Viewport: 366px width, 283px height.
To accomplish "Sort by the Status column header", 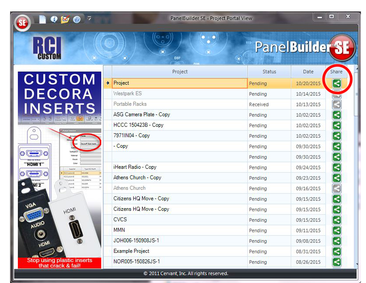I will click(x=269, y=72).
